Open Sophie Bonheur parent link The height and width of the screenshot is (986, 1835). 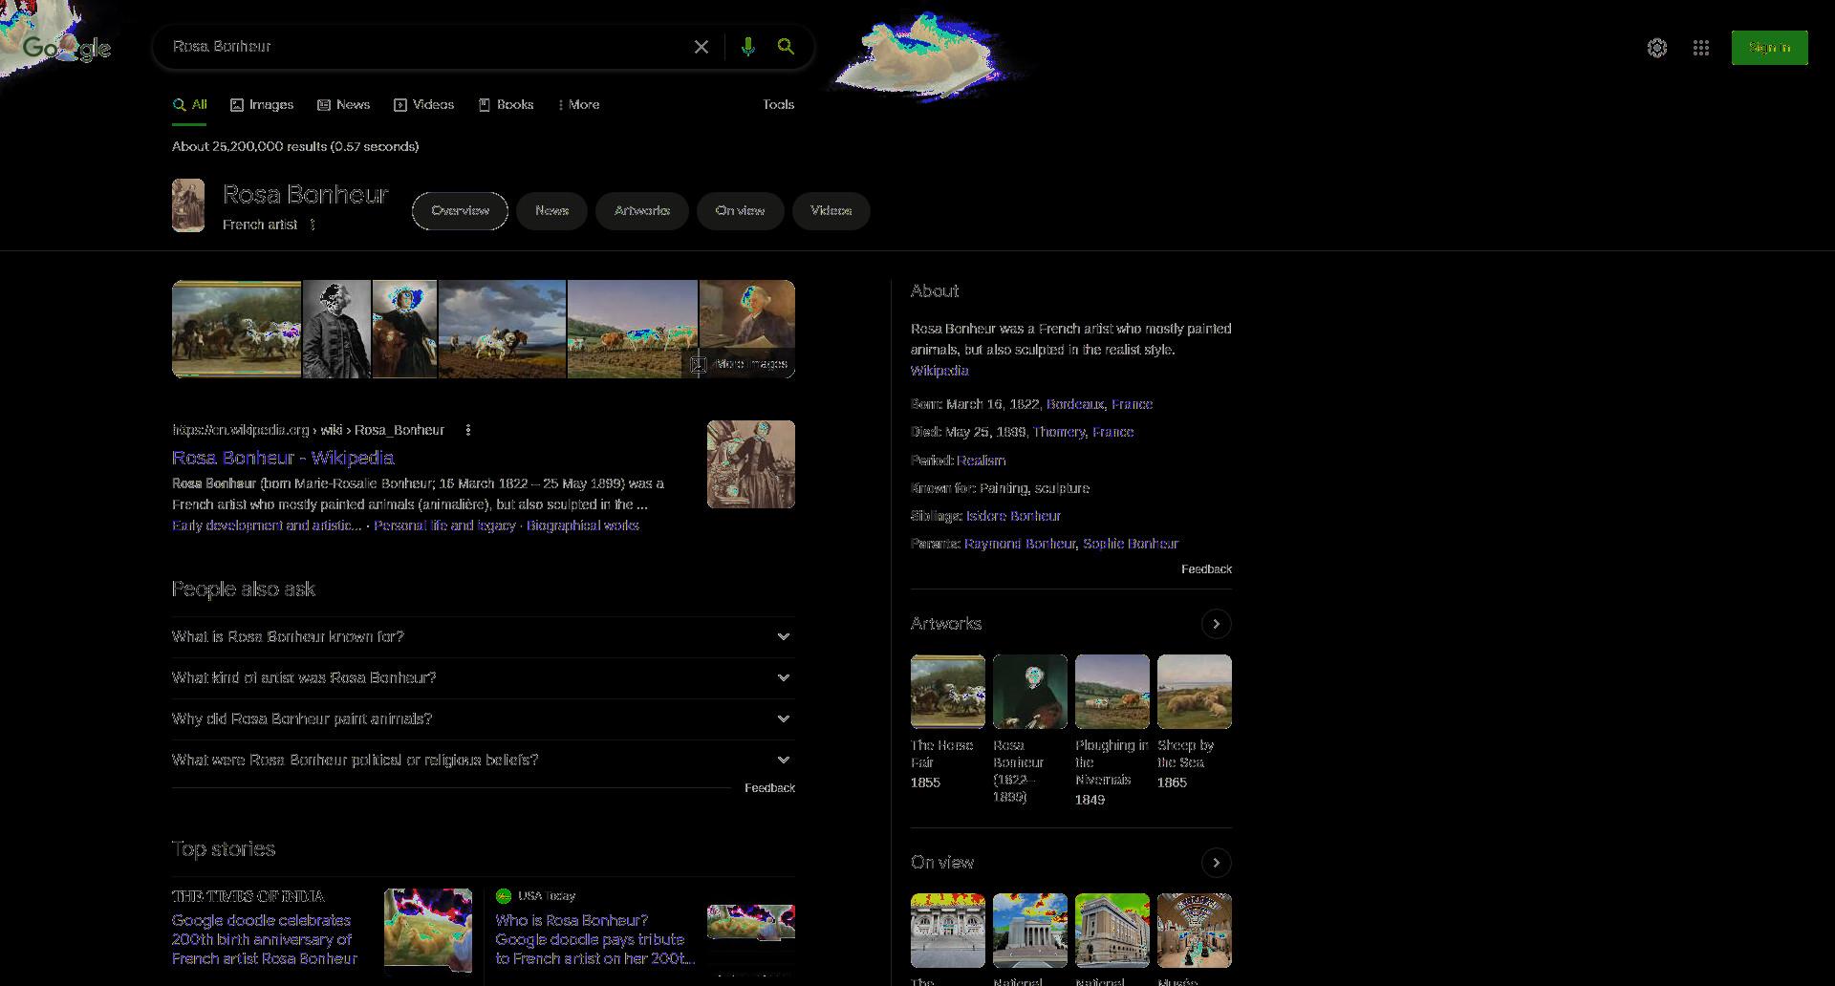[x=1131, y=544]
